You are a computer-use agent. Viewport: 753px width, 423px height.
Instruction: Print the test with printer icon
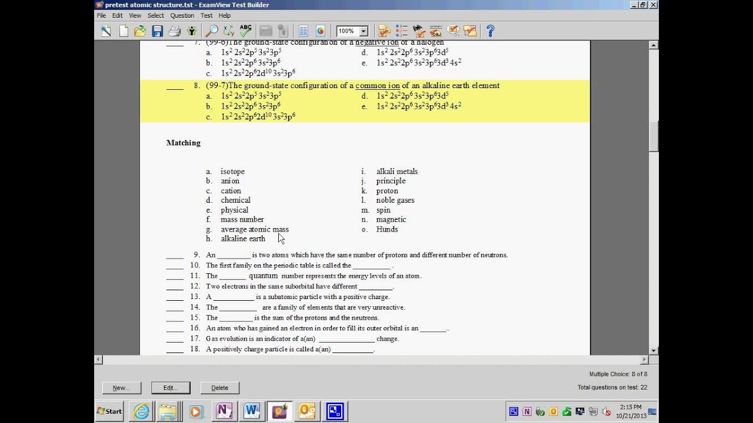(x=175, y=31)
